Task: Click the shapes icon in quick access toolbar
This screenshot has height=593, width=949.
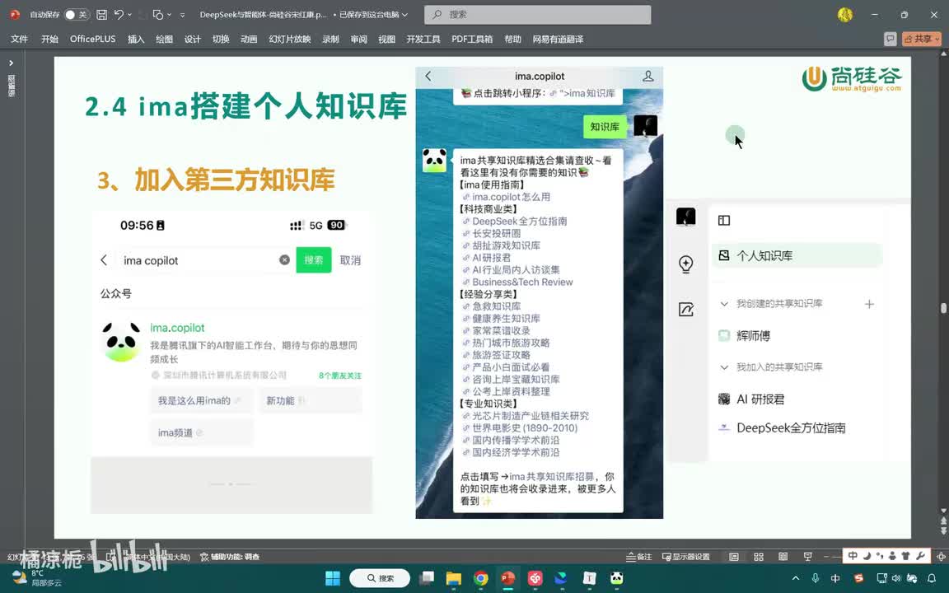Action: coord(158,15)
